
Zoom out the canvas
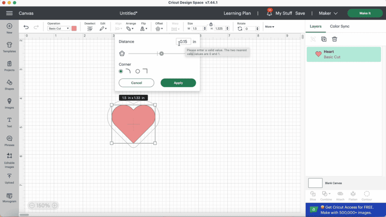click(32, 205)
